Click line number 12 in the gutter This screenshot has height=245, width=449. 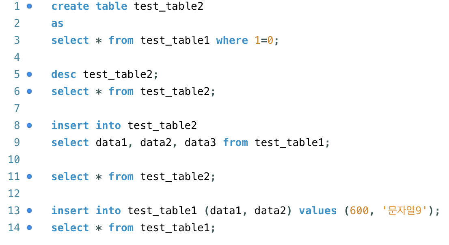(14, 193)
